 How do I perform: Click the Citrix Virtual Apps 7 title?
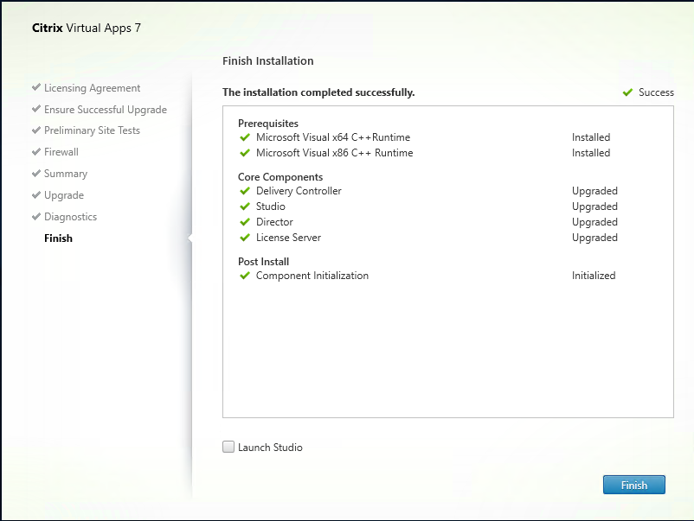pos(87,28)
